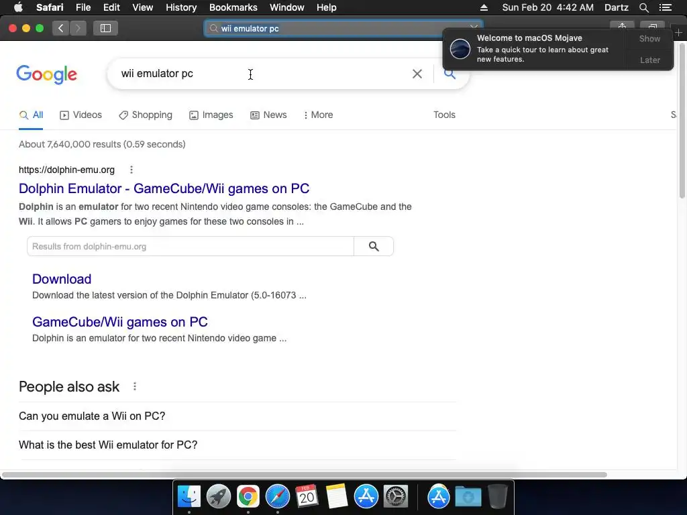Click Safari compass icon in Dock

pos(277,497)
